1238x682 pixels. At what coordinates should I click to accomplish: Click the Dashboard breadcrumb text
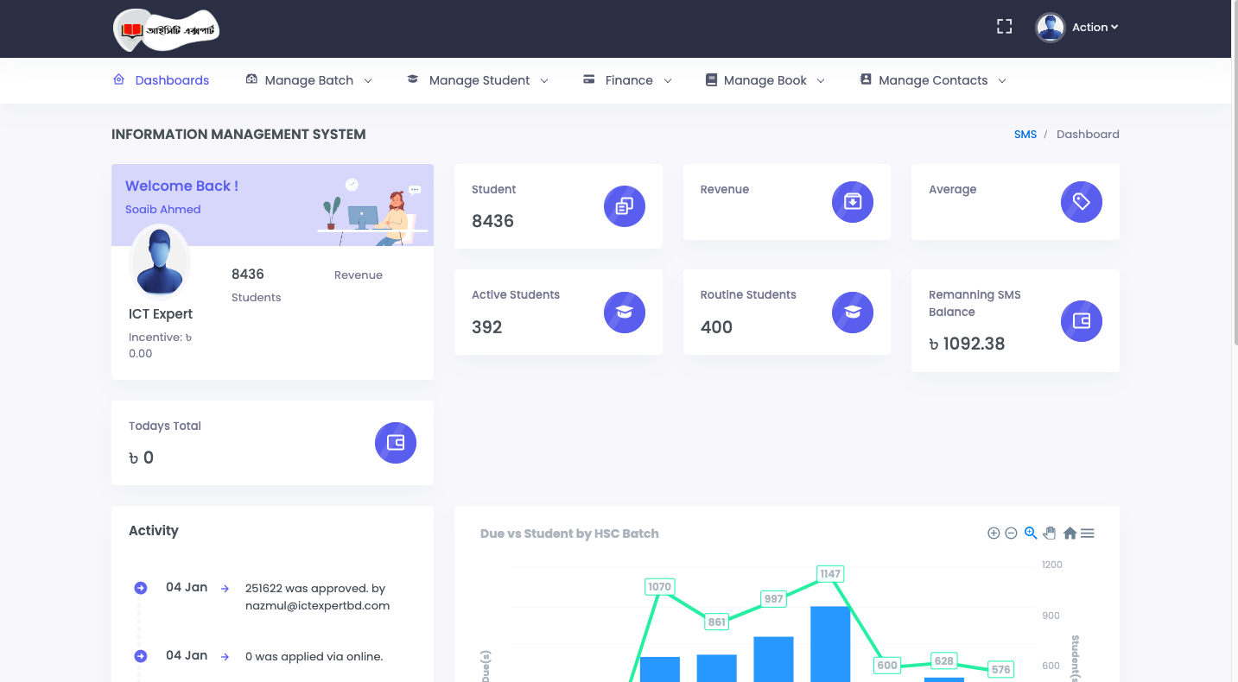coord(1088,135)
